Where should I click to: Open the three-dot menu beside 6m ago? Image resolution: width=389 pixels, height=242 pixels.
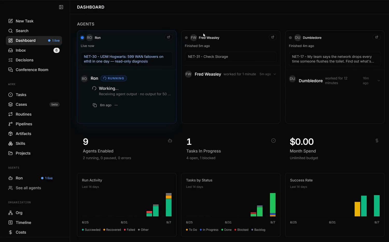[116, 105]
